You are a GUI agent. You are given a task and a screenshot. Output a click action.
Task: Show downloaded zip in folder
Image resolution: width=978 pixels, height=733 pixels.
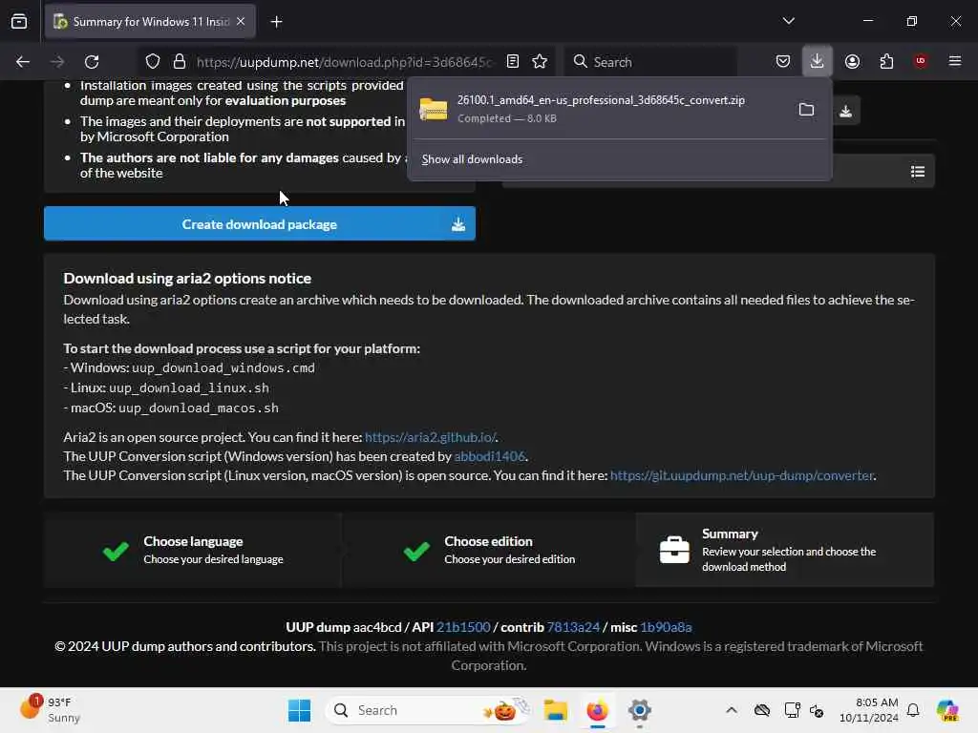click(806, 110)
